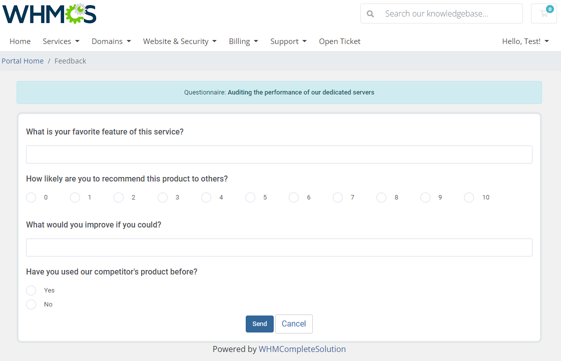The image size is (561, 361).
Task: Click the questionnaire title 'Auditing the performance' text
Action: click(x=301, y=92)
